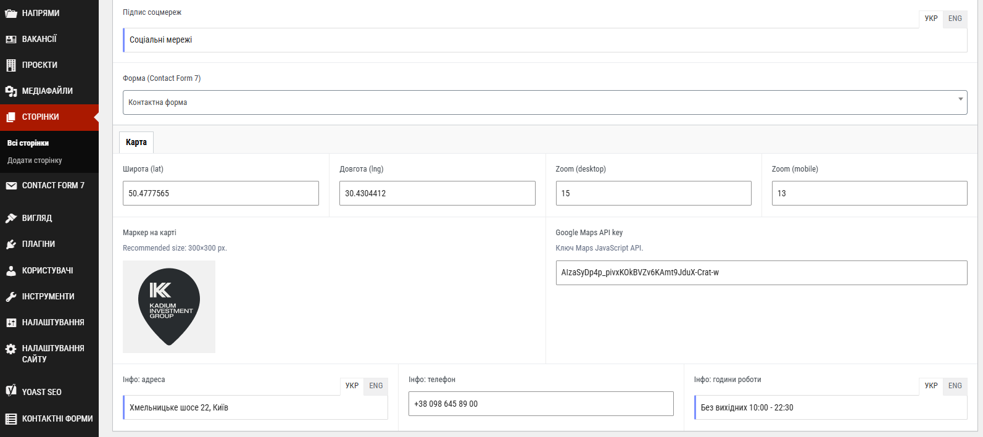Click the Інструменти wrench icon
Viewport: 983px width, 437px height.
[11, 297]
